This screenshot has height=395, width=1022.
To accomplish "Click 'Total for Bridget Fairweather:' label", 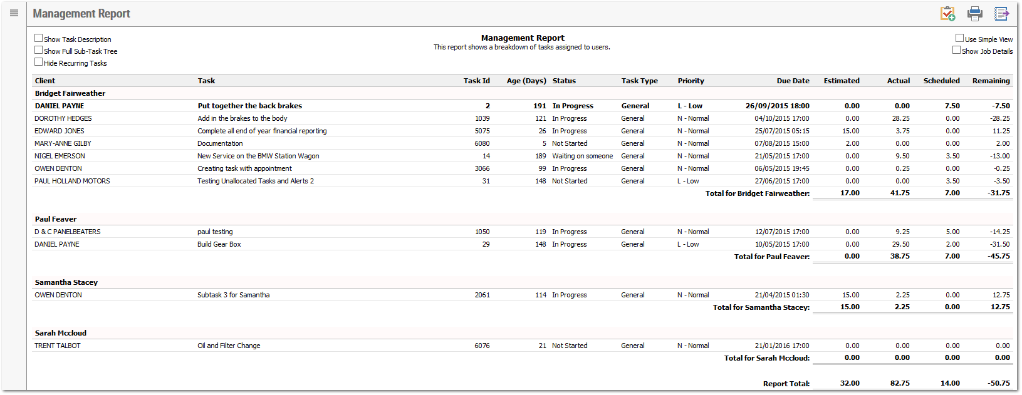I will (x=758, y=193).
